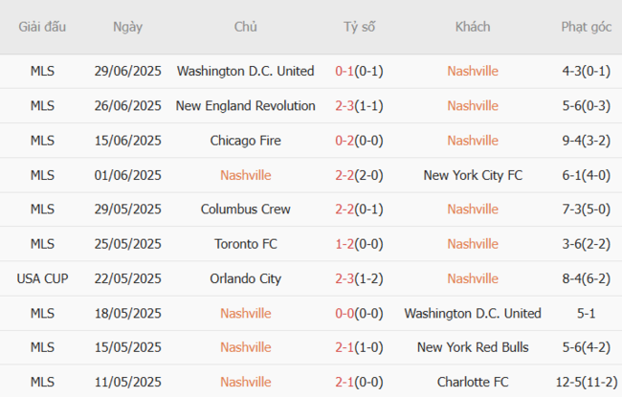The height and width of the screenshot is (397, 622).
Task: Click the 0-0(0-0) score result
Action: pos(360,313)
